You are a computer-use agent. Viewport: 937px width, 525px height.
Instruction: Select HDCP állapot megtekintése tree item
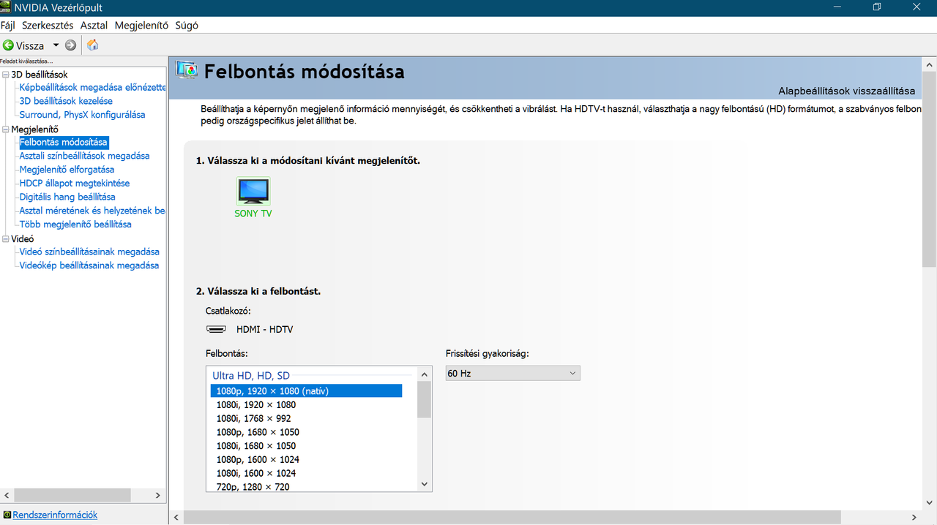point(75,183)
